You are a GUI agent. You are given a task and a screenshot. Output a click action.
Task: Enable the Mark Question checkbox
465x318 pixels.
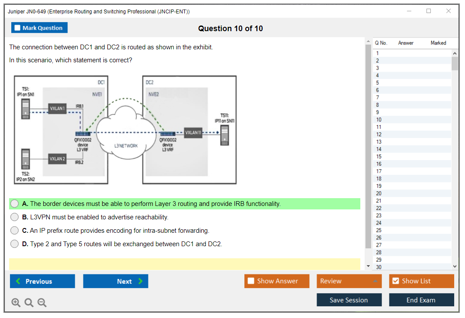(18, 28)
